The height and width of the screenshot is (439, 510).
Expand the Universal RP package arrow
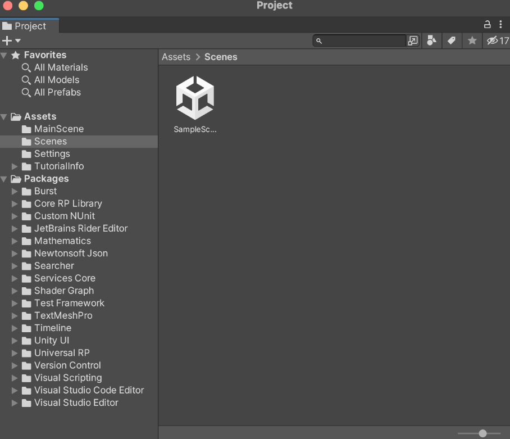[14, 353]
